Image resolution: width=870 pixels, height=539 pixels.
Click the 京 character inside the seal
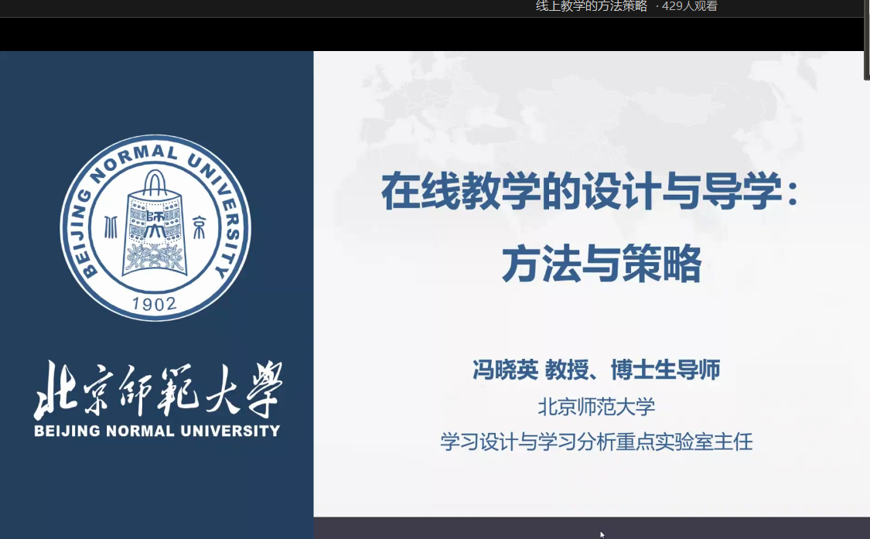pos(199,227)
